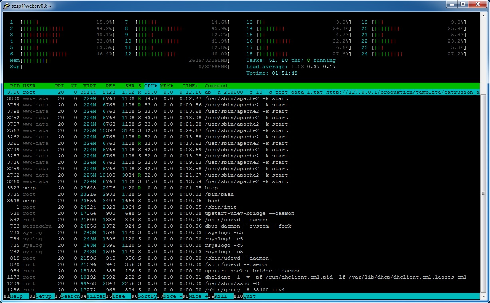Sort by the MEM% column header

(167, 86)
